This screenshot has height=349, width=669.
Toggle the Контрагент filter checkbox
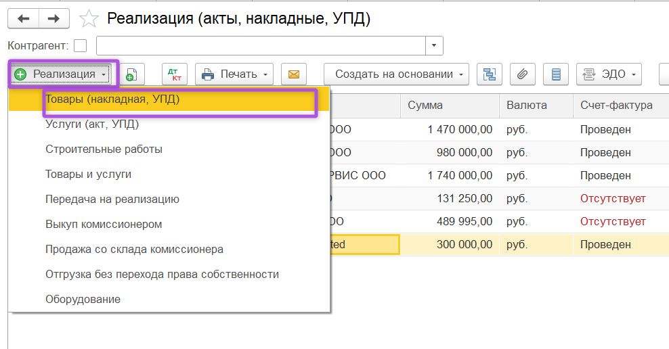80,45
